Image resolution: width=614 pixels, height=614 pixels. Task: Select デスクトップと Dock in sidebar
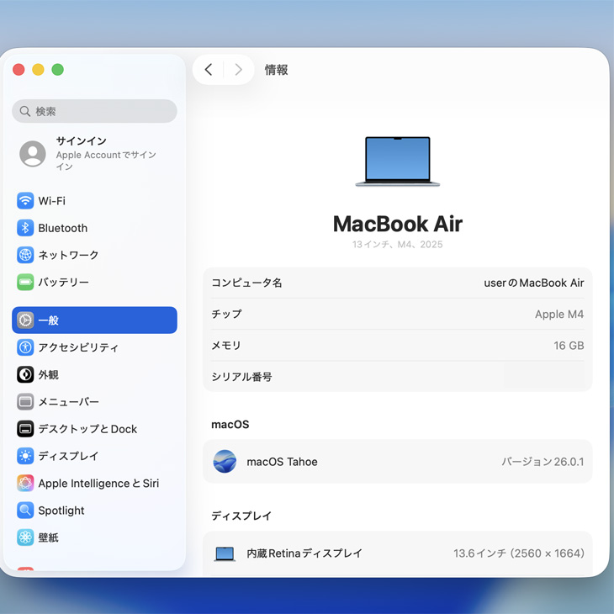87,429
